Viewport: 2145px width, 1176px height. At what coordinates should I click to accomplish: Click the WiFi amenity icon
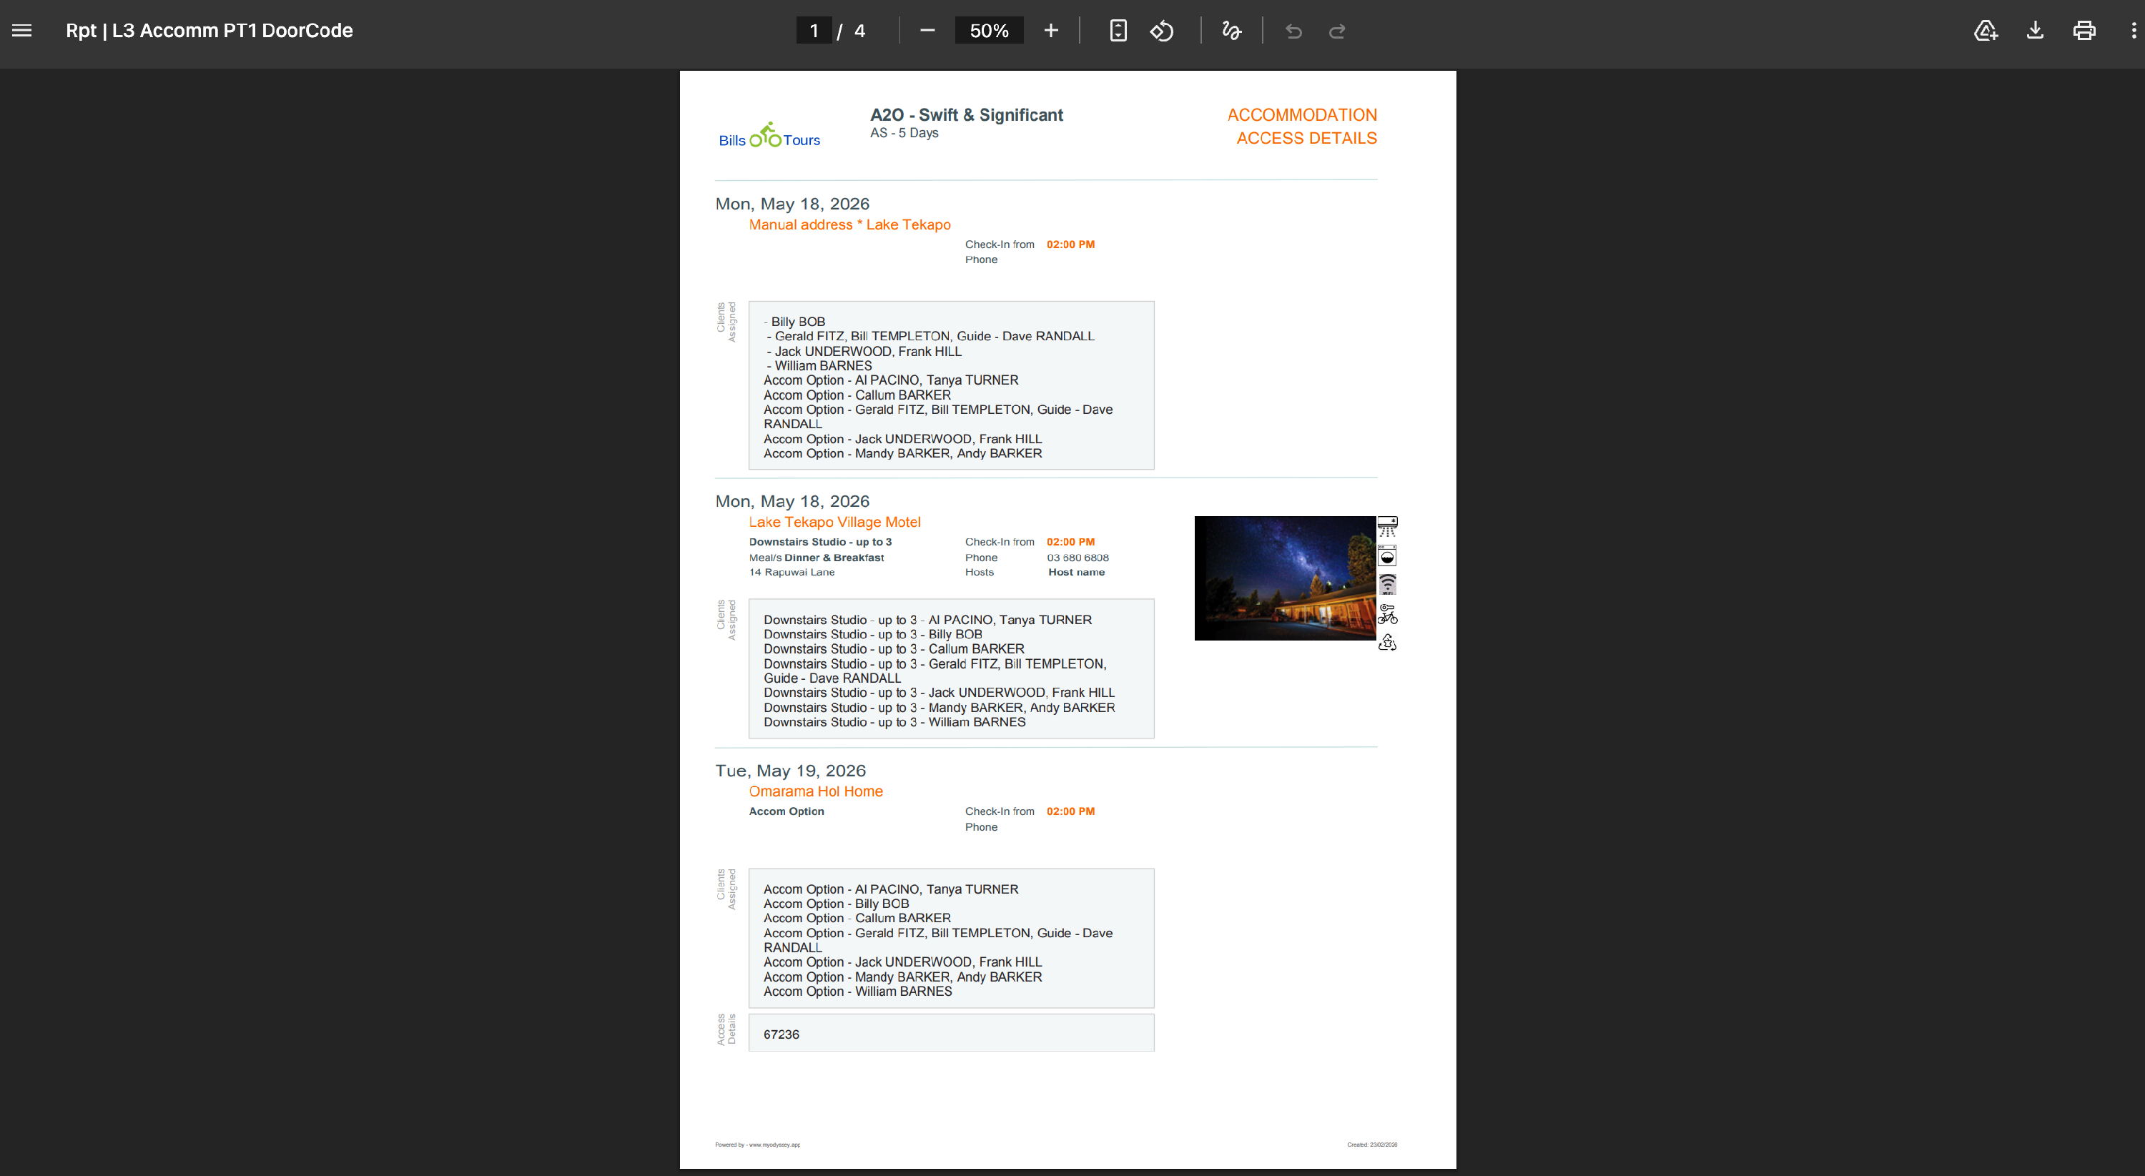pos(1387,584)
